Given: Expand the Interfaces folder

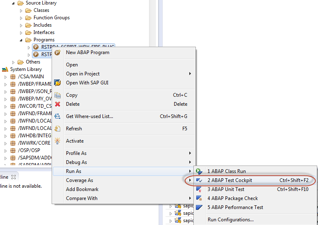Looking at the screenshot, I should click(x=21, y=33).
